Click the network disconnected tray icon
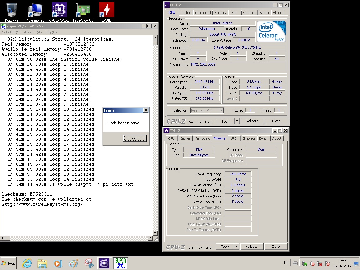The width and height of the screenshot is (360, 270). click(320, 263)
